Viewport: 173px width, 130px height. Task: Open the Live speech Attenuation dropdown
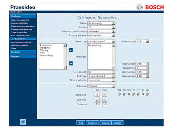pyautogui.click(x=142, y=72)
